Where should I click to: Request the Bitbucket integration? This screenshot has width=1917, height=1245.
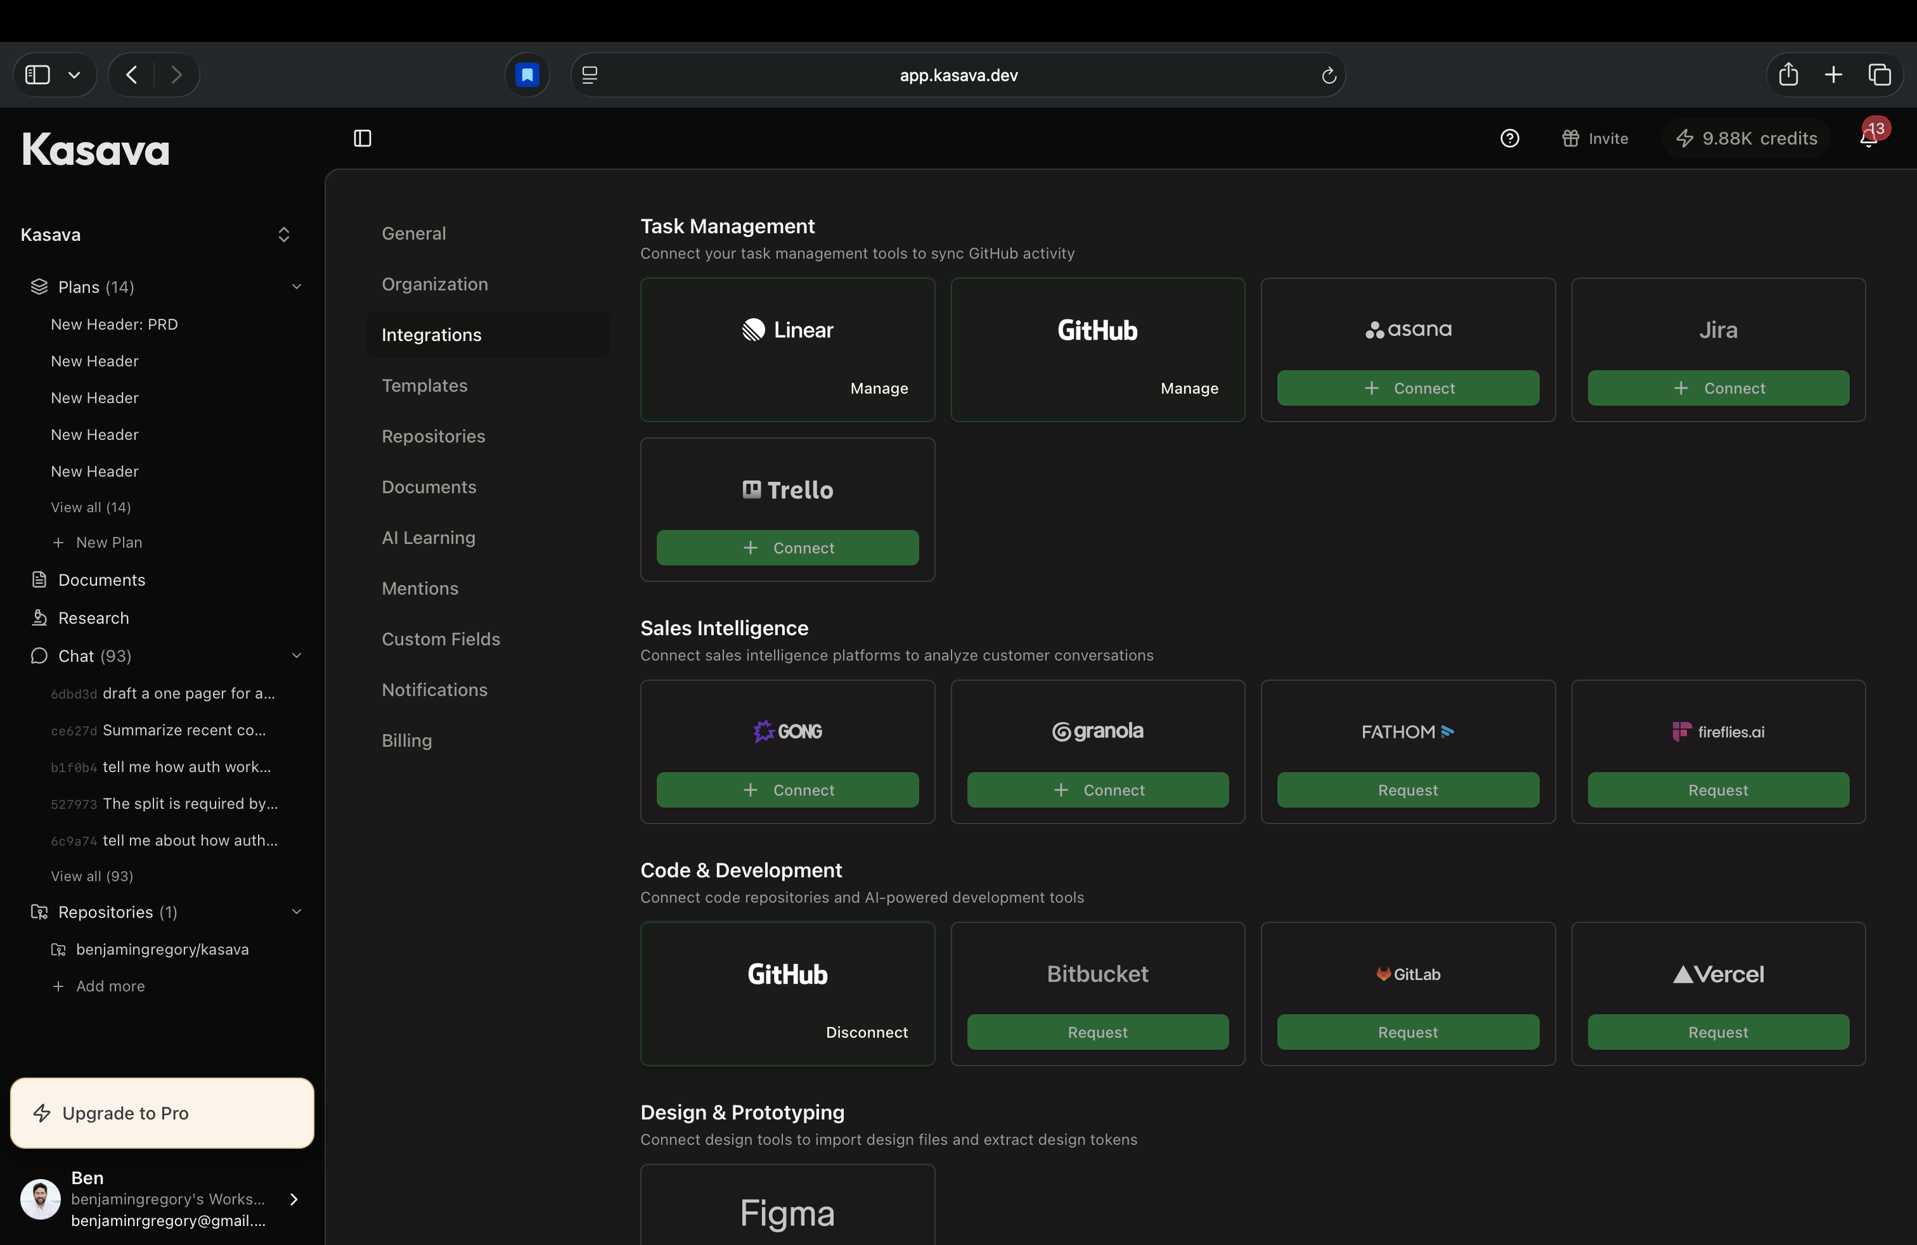tap(1097, 1033)
